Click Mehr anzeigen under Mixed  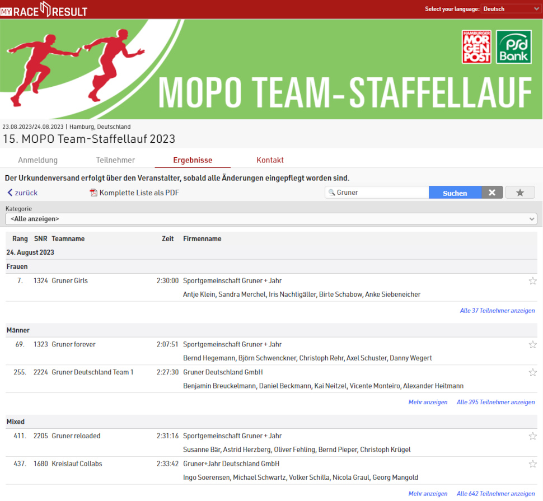tap(428, 493)
